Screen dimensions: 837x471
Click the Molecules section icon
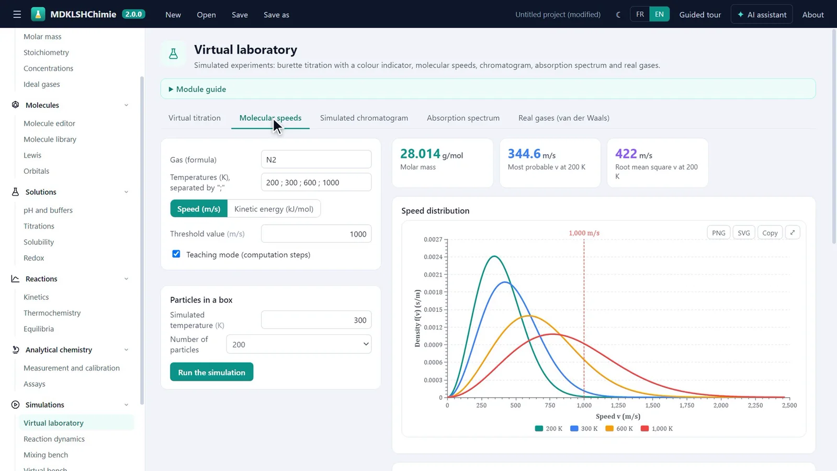coord(15,105)
